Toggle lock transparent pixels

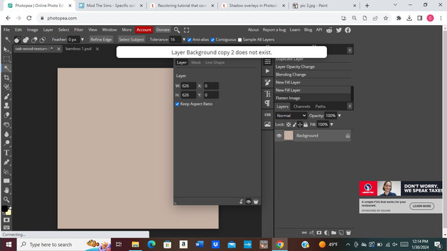[288, 125]
